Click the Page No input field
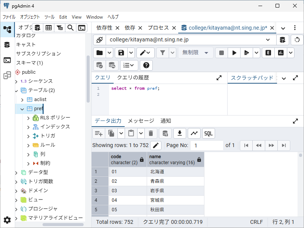The height and width of the screenshot is (228, 304). (207, 146)
